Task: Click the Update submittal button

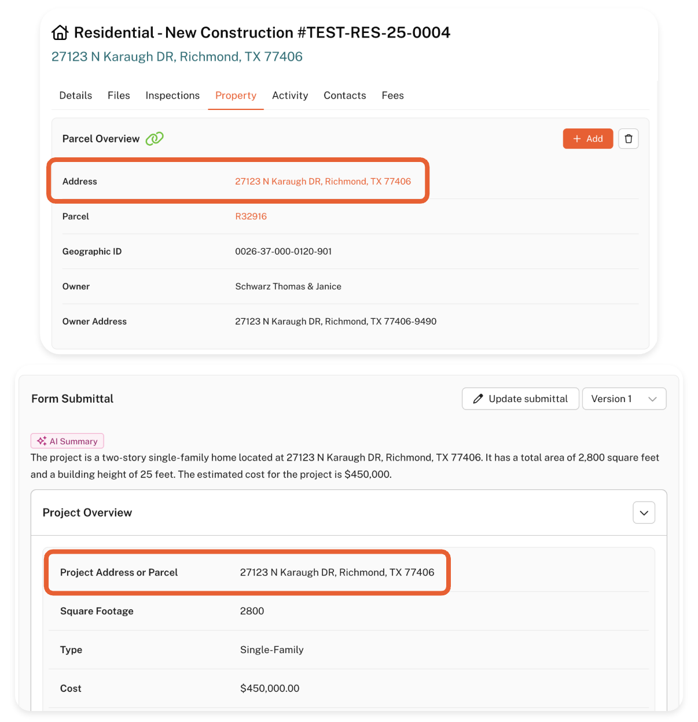Action: point(520,399)
